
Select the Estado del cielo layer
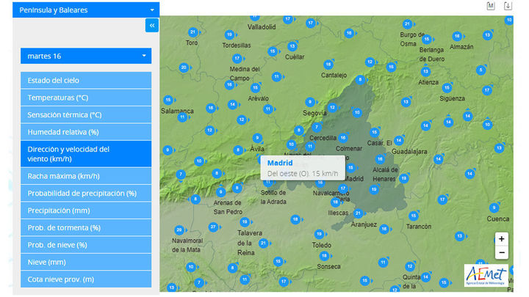(x=86, y=80)
